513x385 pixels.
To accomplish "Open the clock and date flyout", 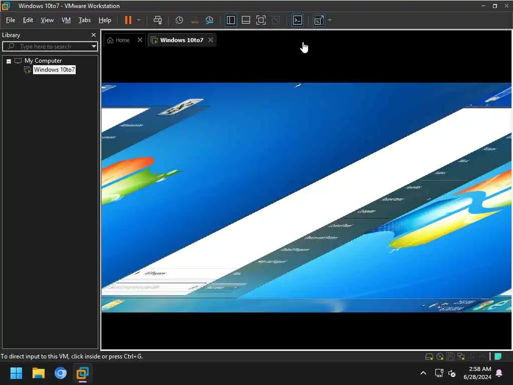I will [x=477, y=373].
